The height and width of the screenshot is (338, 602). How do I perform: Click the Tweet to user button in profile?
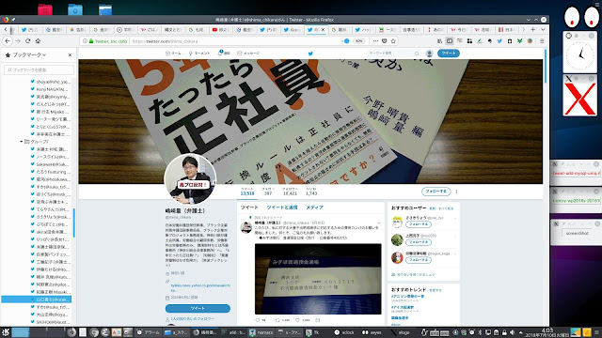[198, 308]
